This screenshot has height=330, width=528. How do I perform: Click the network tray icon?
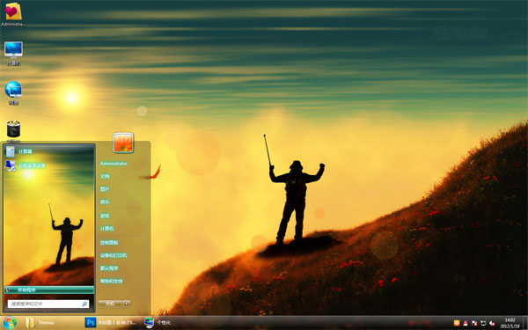point(483,323)
